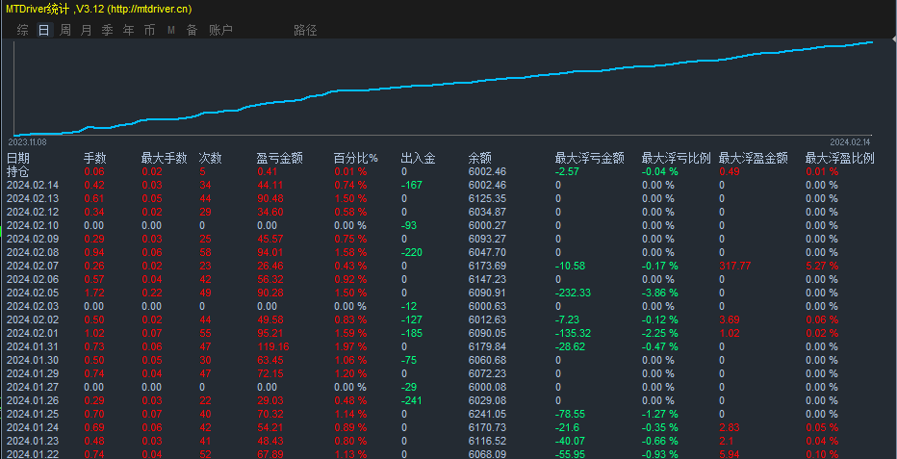Click the -220 deposit/withdrawal cell

pos(411,252)
